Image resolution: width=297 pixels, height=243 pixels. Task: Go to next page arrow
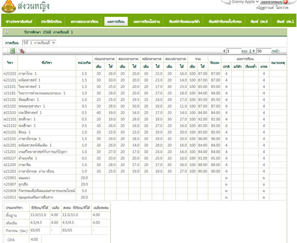coord(254,51)
